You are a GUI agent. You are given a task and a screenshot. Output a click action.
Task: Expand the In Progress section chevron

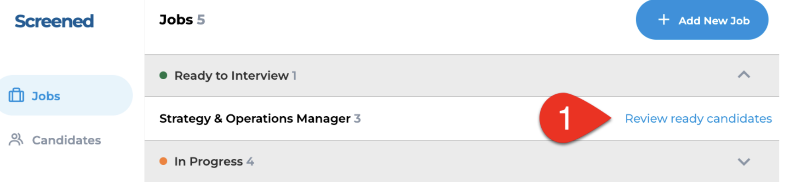tap(744, 162)
